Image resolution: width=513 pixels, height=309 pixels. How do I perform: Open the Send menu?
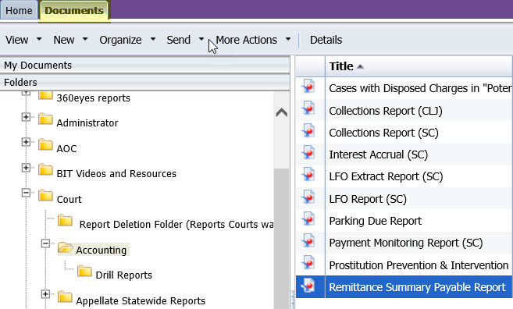click(x=178, y=40)
